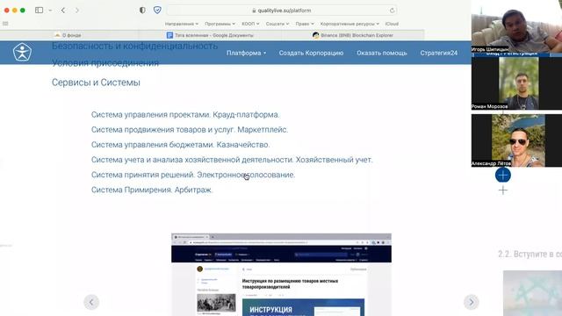
Task: Click the carousel next arrow button
Action: (471, 302)
